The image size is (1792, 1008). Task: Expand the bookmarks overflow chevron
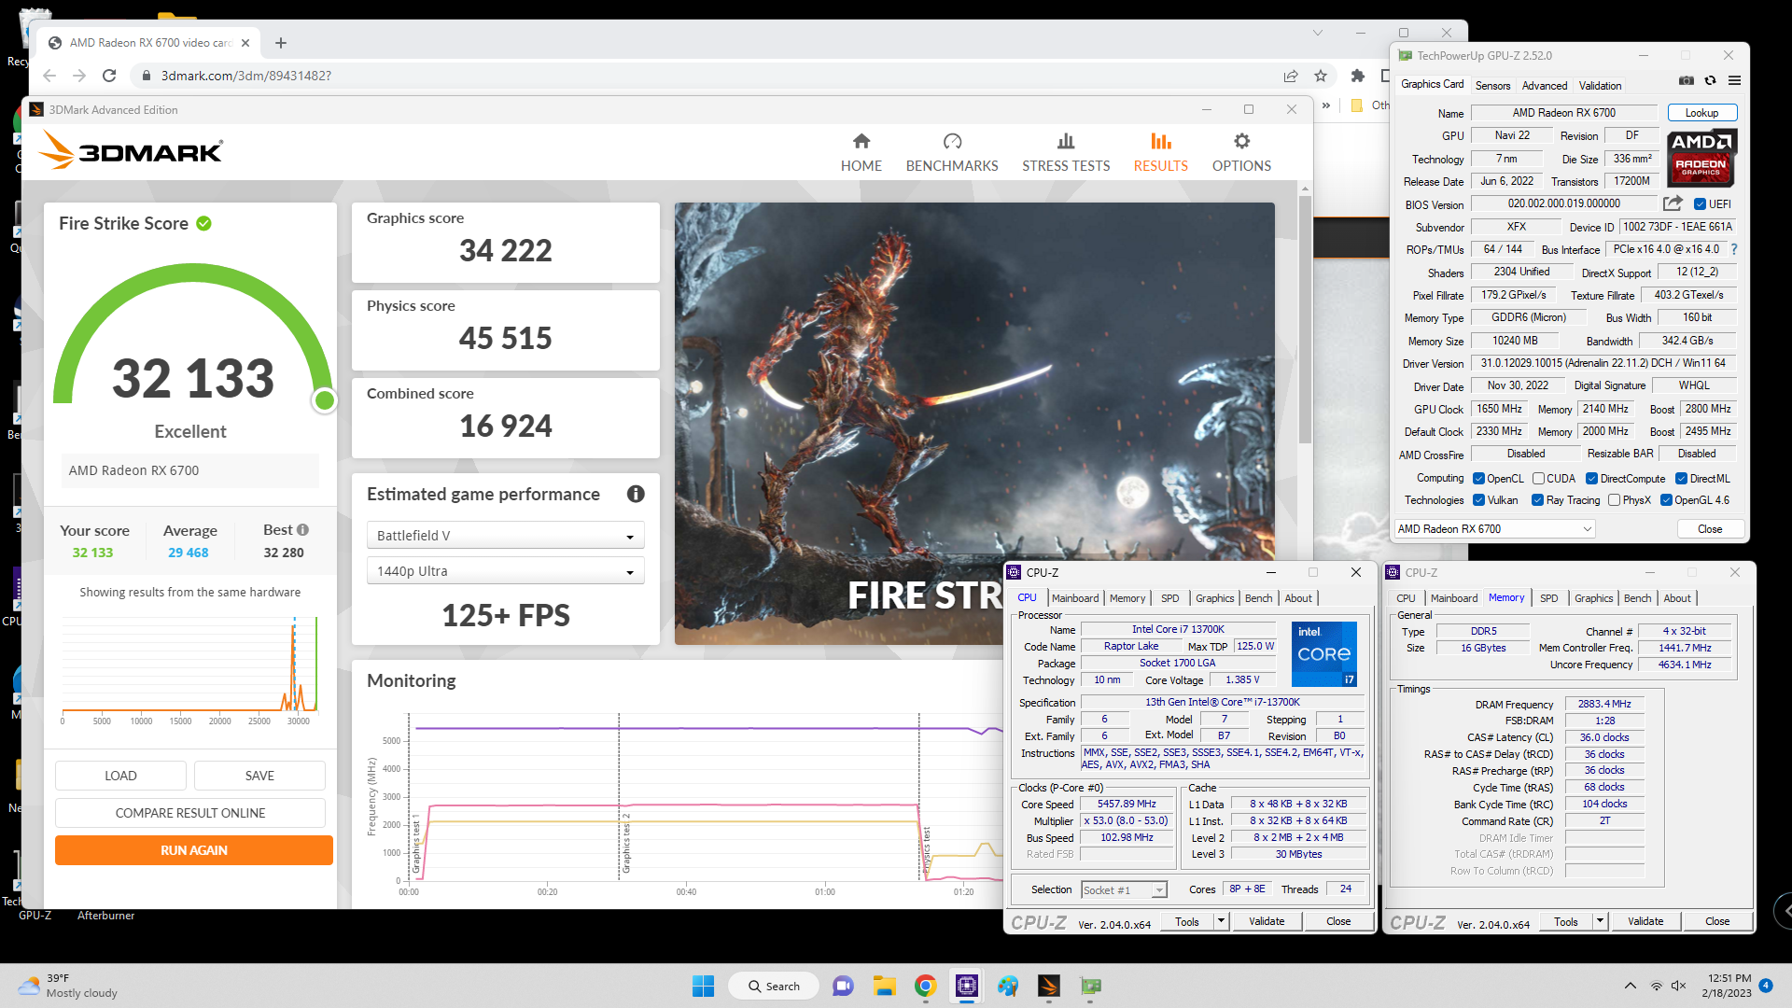pos(1325,105)
